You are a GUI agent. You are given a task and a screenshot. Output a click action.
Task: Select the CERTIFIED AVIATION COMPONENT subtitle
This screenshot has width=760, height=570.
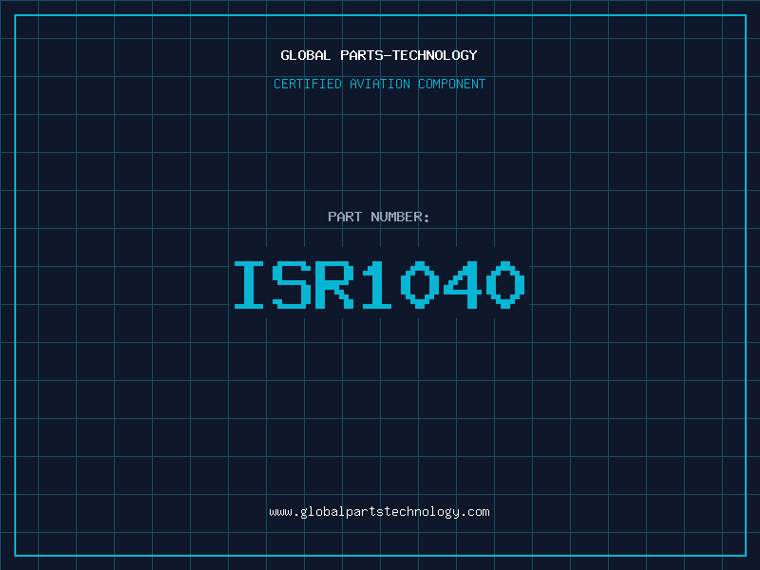coord(379,84)
